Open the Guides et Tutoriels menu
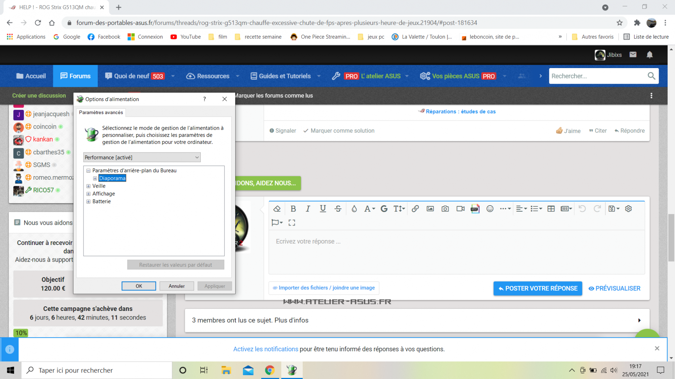Screen dimensions: 675x379 pyautogui.click(x=285, y=76)
